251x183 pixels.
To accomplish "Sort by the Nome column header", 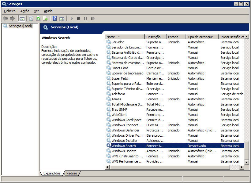I will 125,37.
